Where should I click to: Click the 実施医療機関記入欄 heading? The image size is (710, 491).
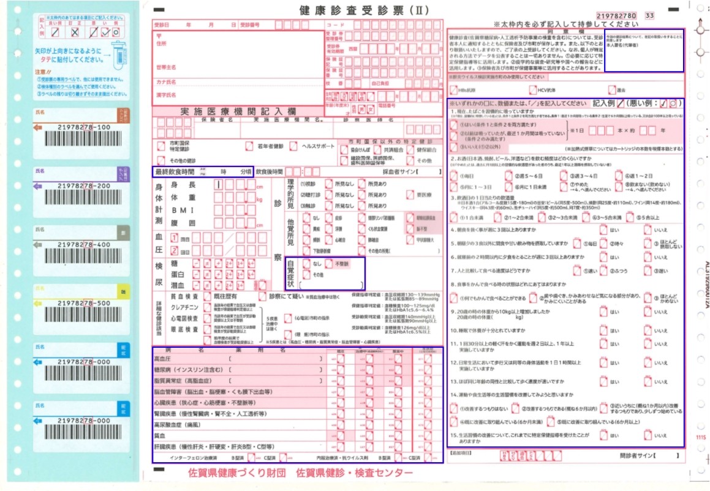tap(238, 111)
